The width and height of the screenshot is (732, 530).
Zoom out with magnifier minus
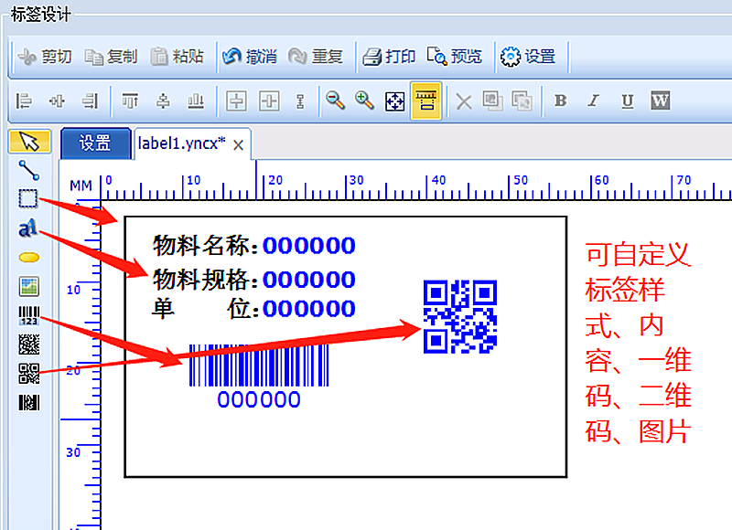click(x=335, y=101)
